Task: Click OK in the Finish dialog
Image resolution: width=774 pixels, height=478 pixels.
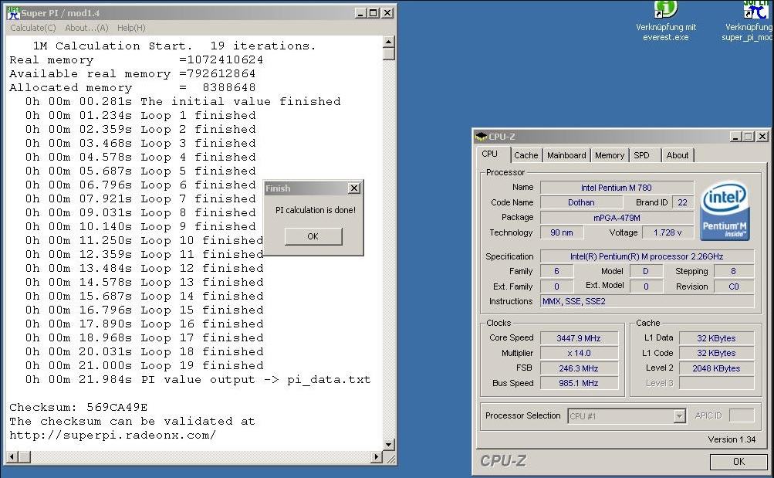Action: [313, 236]
